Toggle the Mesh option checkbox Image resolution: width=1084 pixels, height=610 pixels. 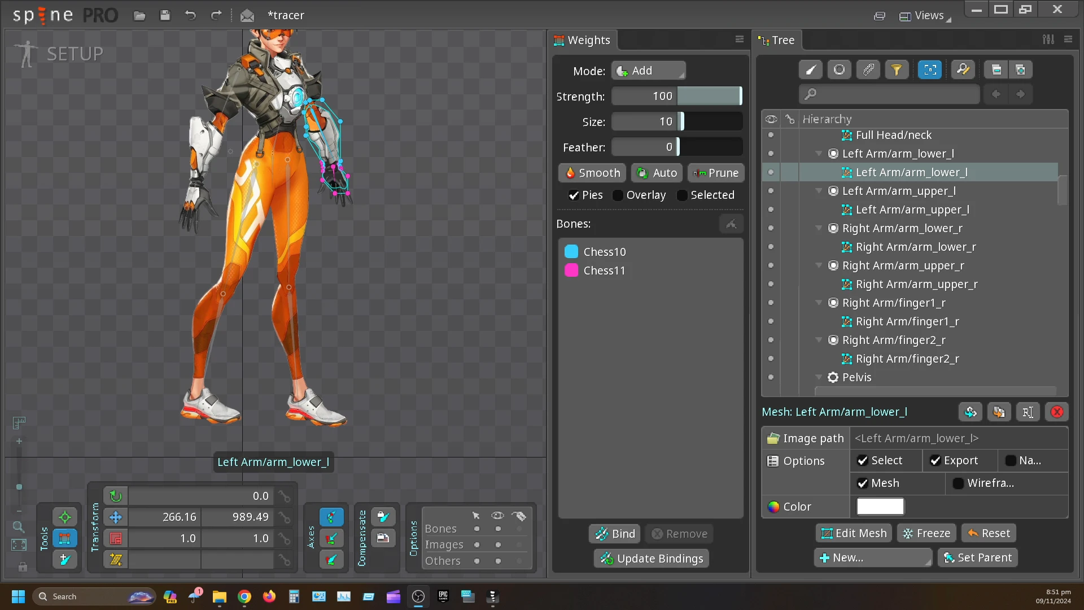coord(863,483)
